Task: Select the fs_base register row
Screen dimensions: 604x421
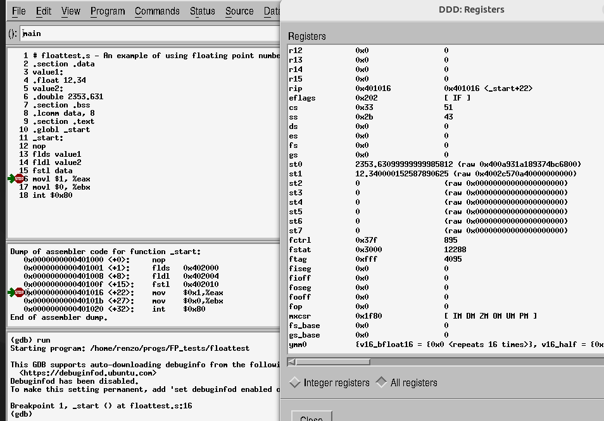Action: 446,326
